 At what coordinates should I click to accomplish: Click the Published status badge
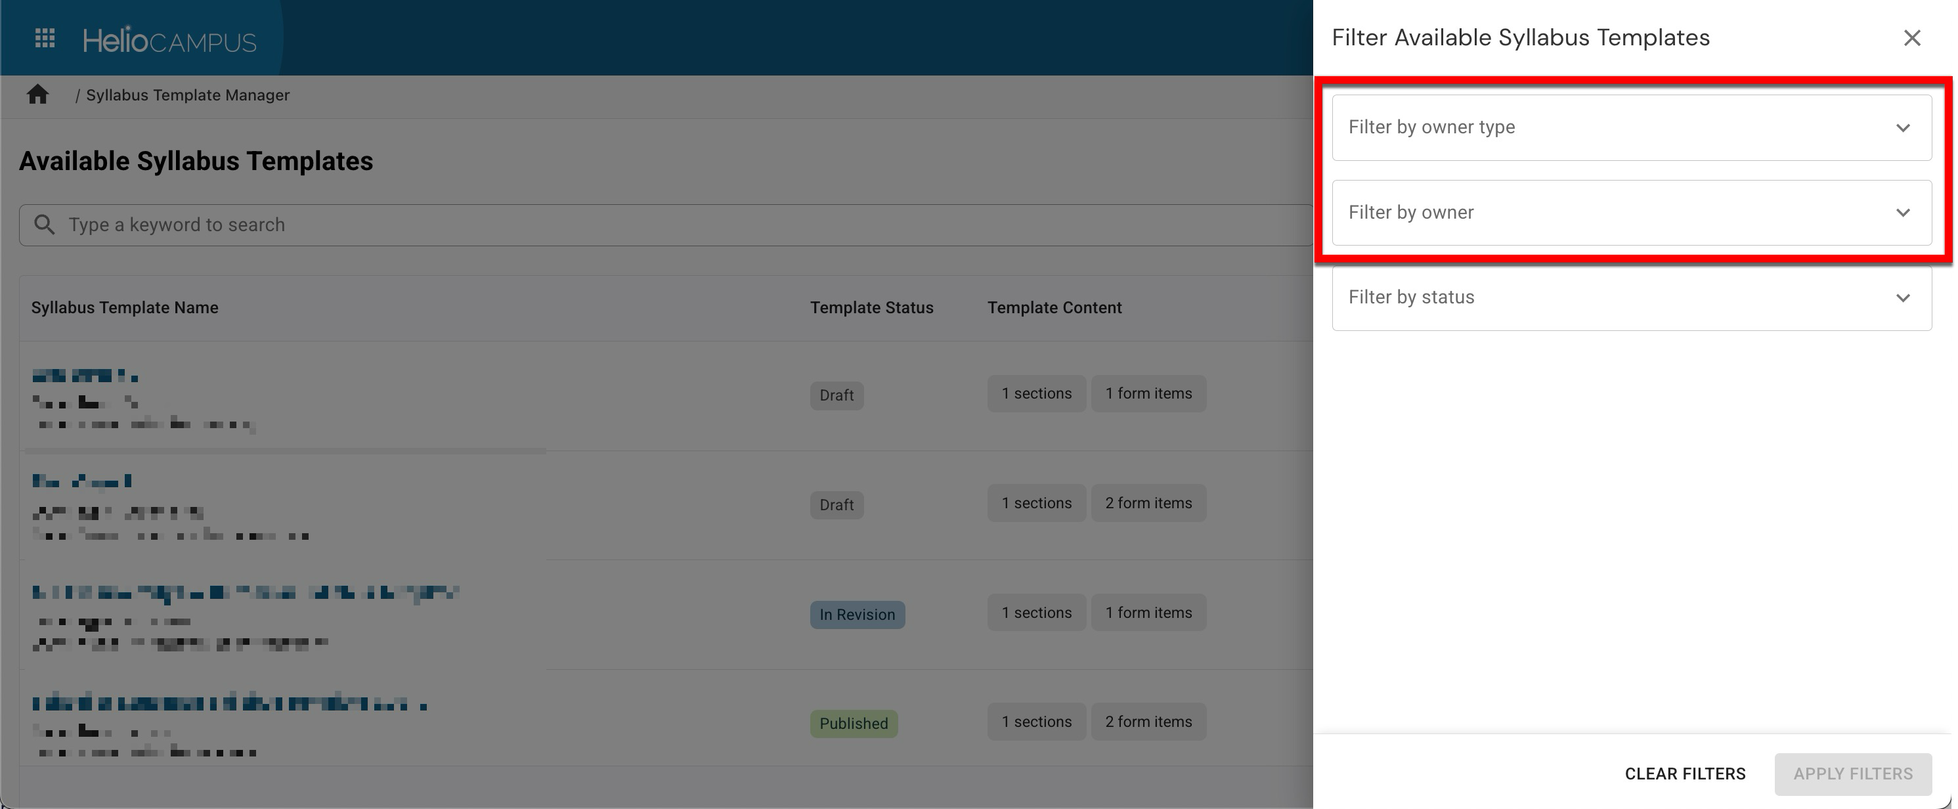point(853,724)
